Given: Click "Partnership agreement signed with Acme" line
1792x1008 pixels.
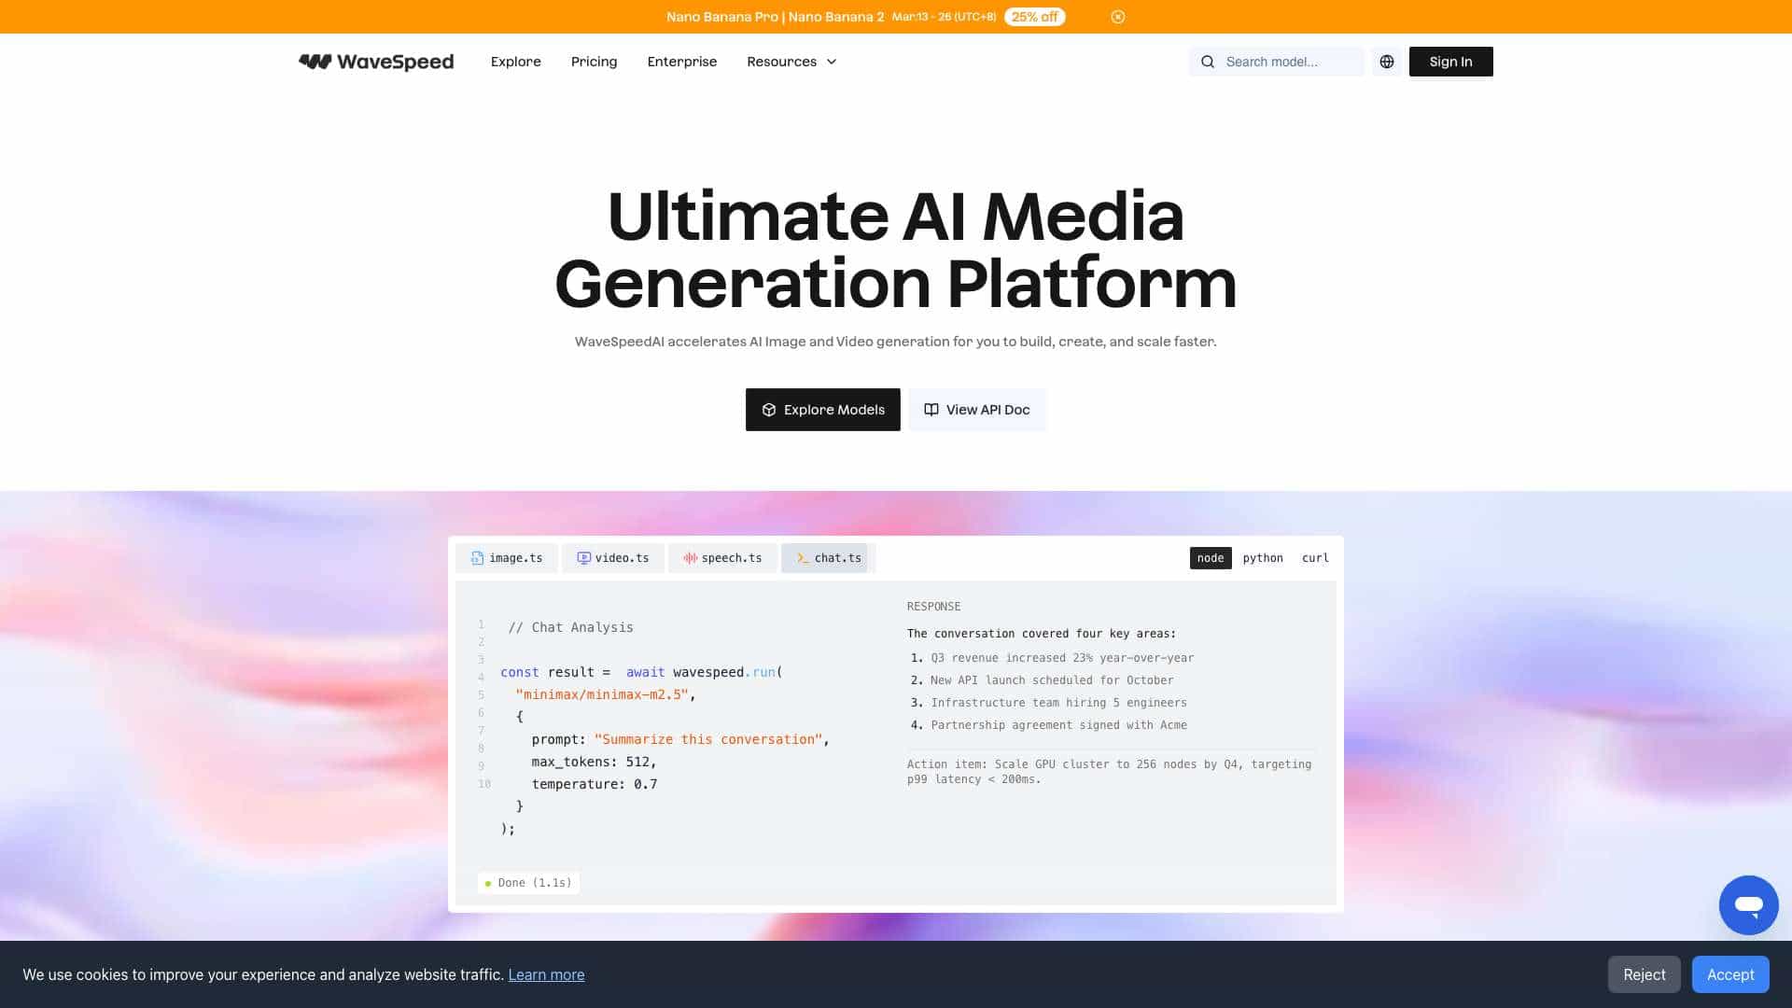Looking at the screenshot, I should 1058,725.
